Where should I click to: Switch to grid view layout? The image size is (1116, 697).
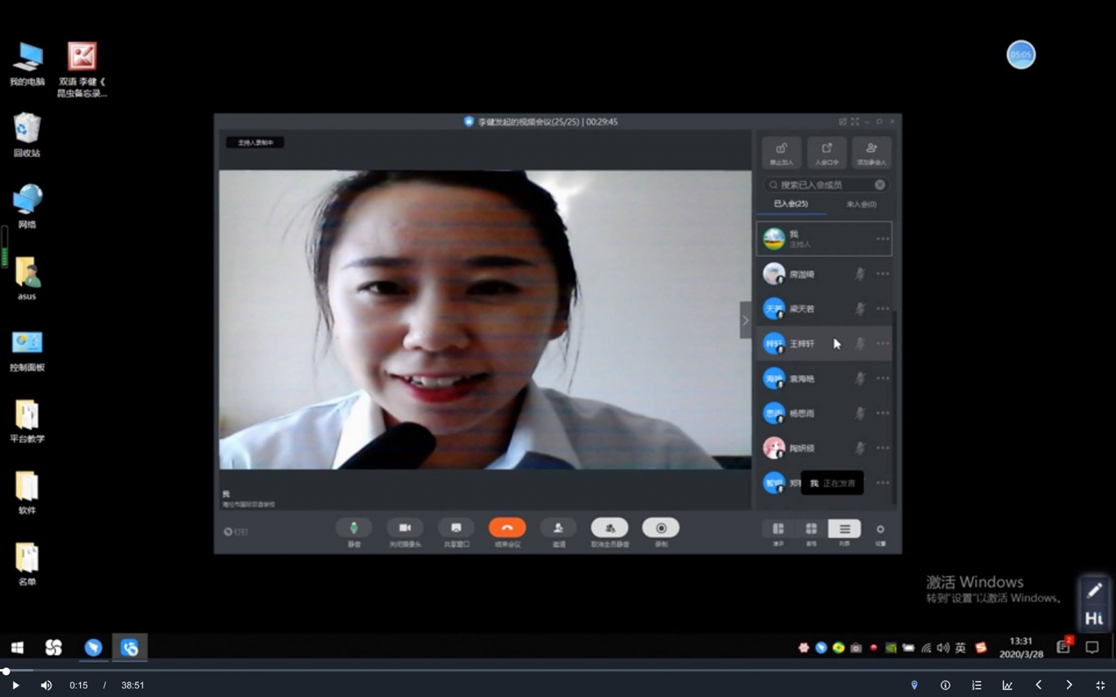point(811,530)
